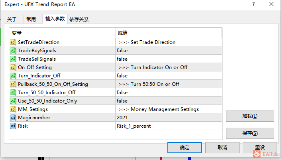281x160 pixels.
Task: Switch to the 依存关系 tab
Action: (x=79, y=20)
